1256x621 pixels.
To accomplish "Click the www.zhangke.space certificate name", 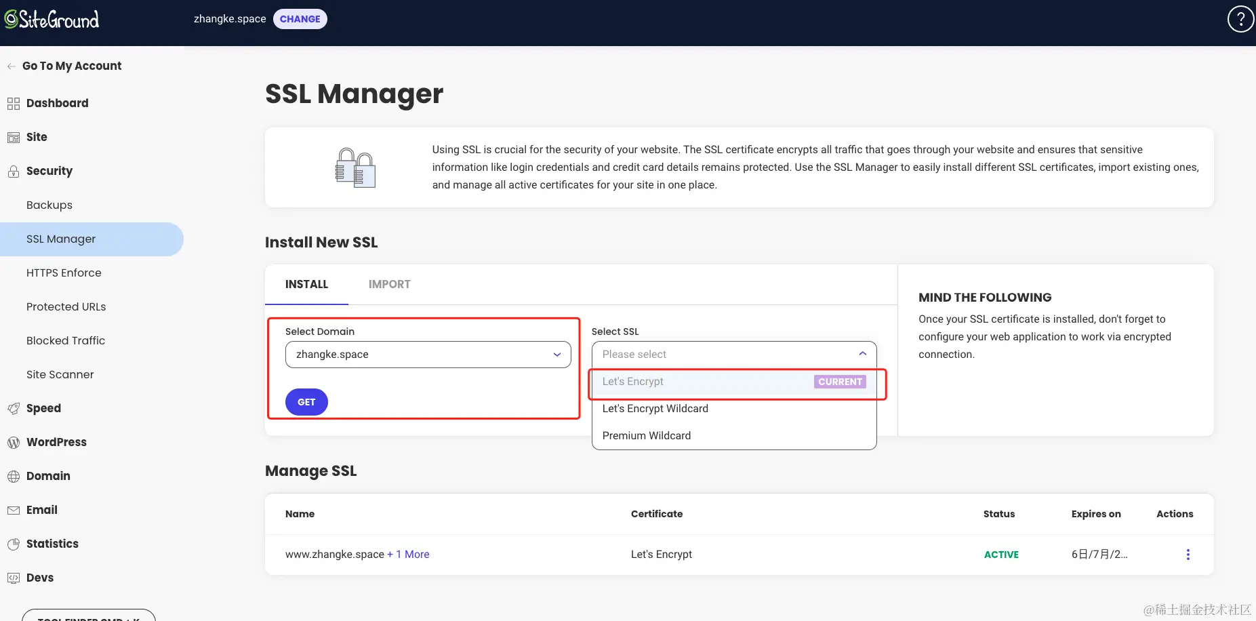I will [335, 555].
